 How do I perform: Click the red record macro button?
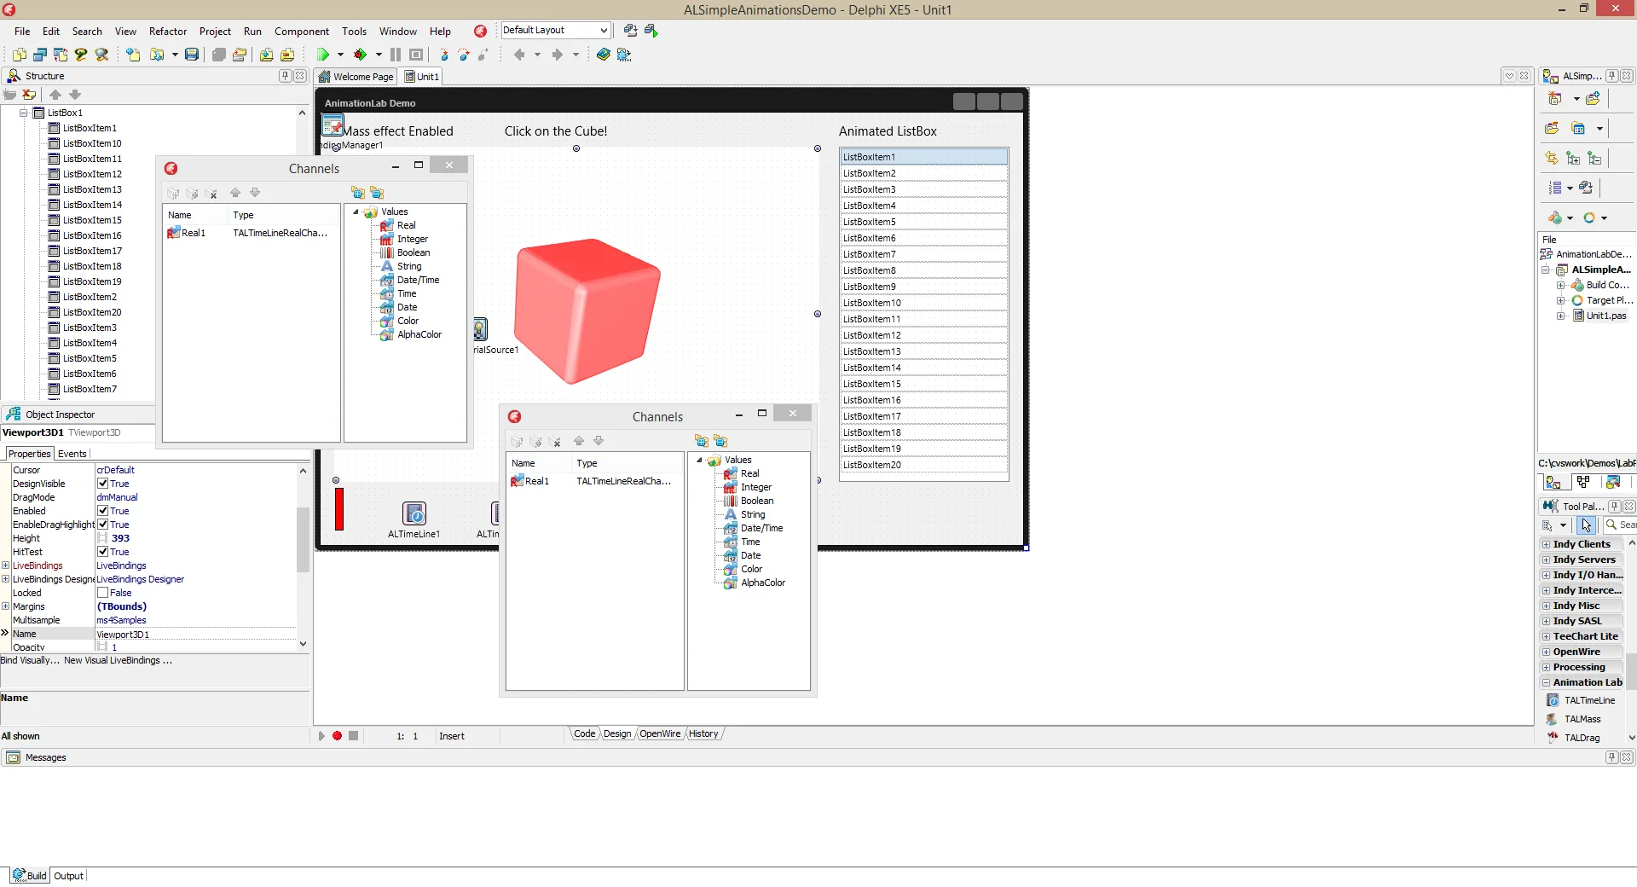pyautogui.click(x=338, y=735)
